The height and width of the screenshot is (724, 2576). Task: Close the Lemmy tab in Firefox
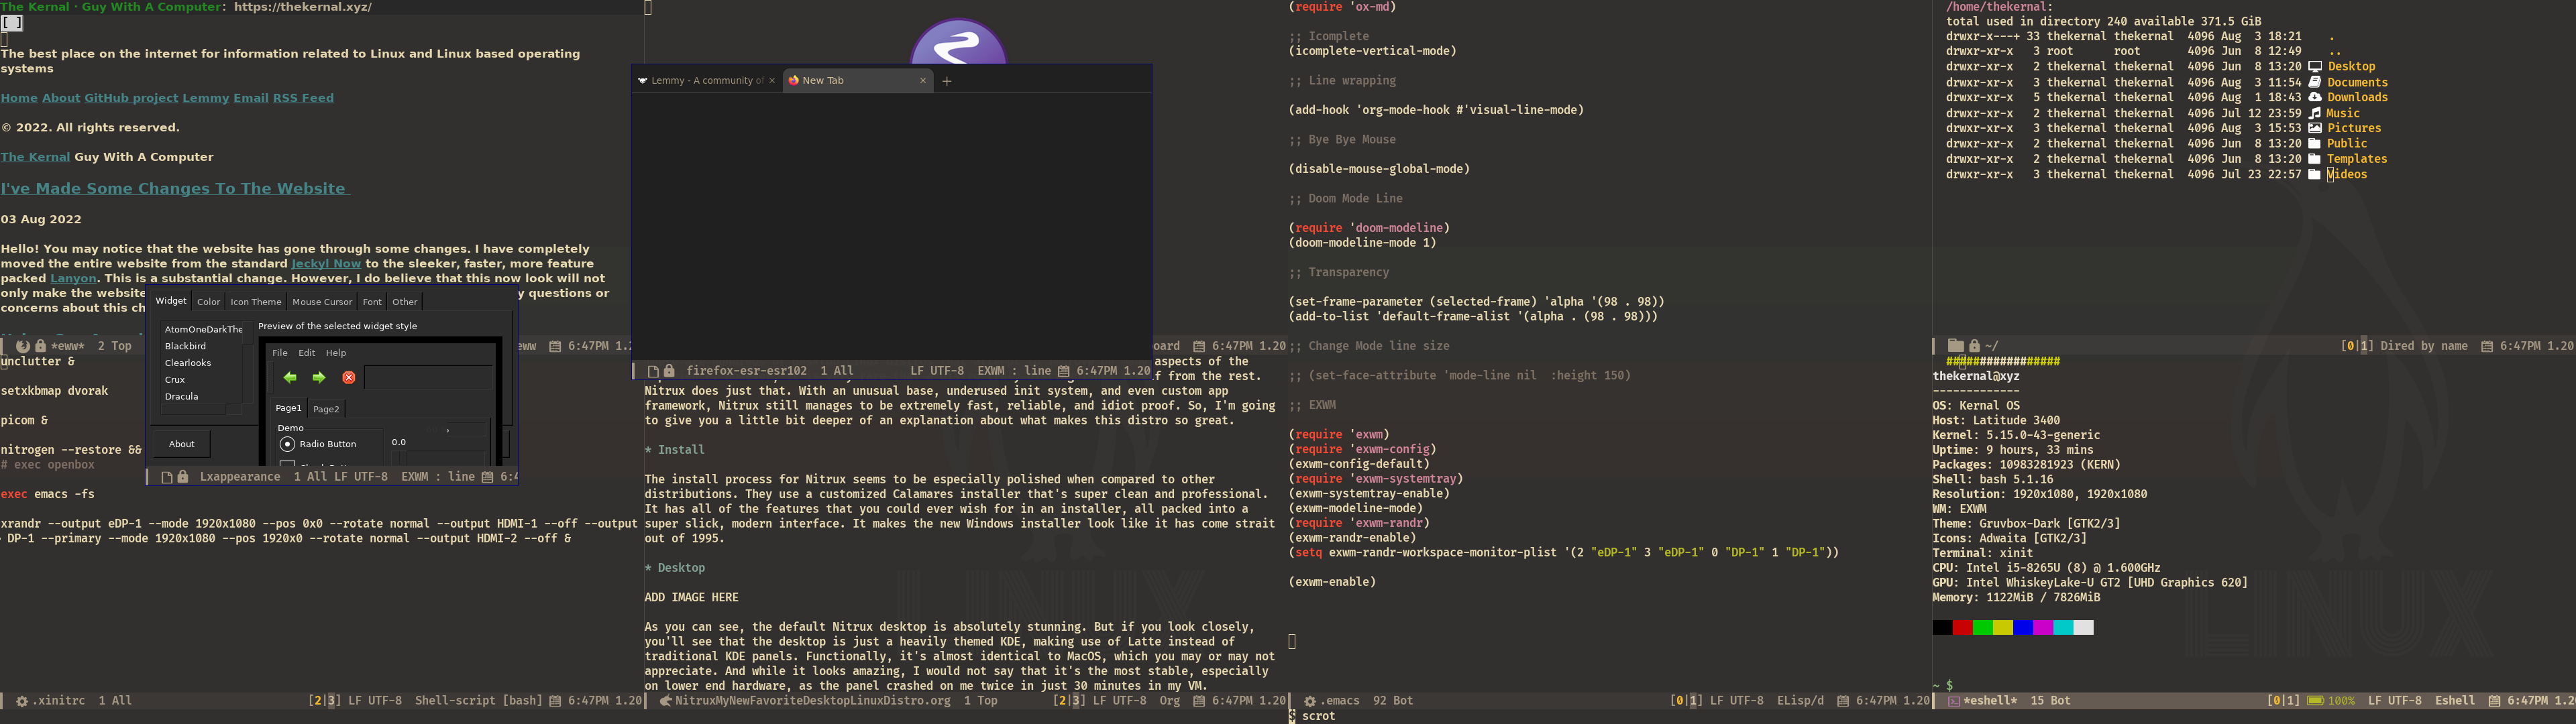(772, 81)
